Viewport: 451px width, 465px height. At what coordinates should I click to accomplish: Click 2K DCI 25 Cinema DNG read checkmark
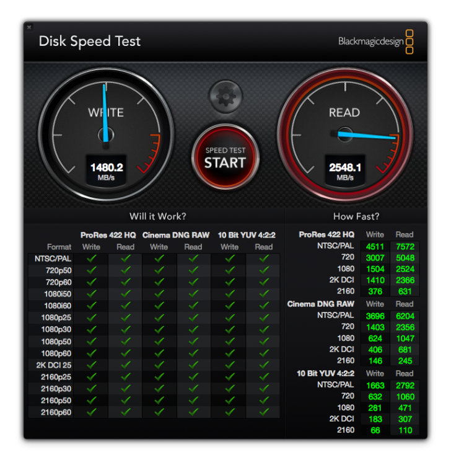[193, 365]
